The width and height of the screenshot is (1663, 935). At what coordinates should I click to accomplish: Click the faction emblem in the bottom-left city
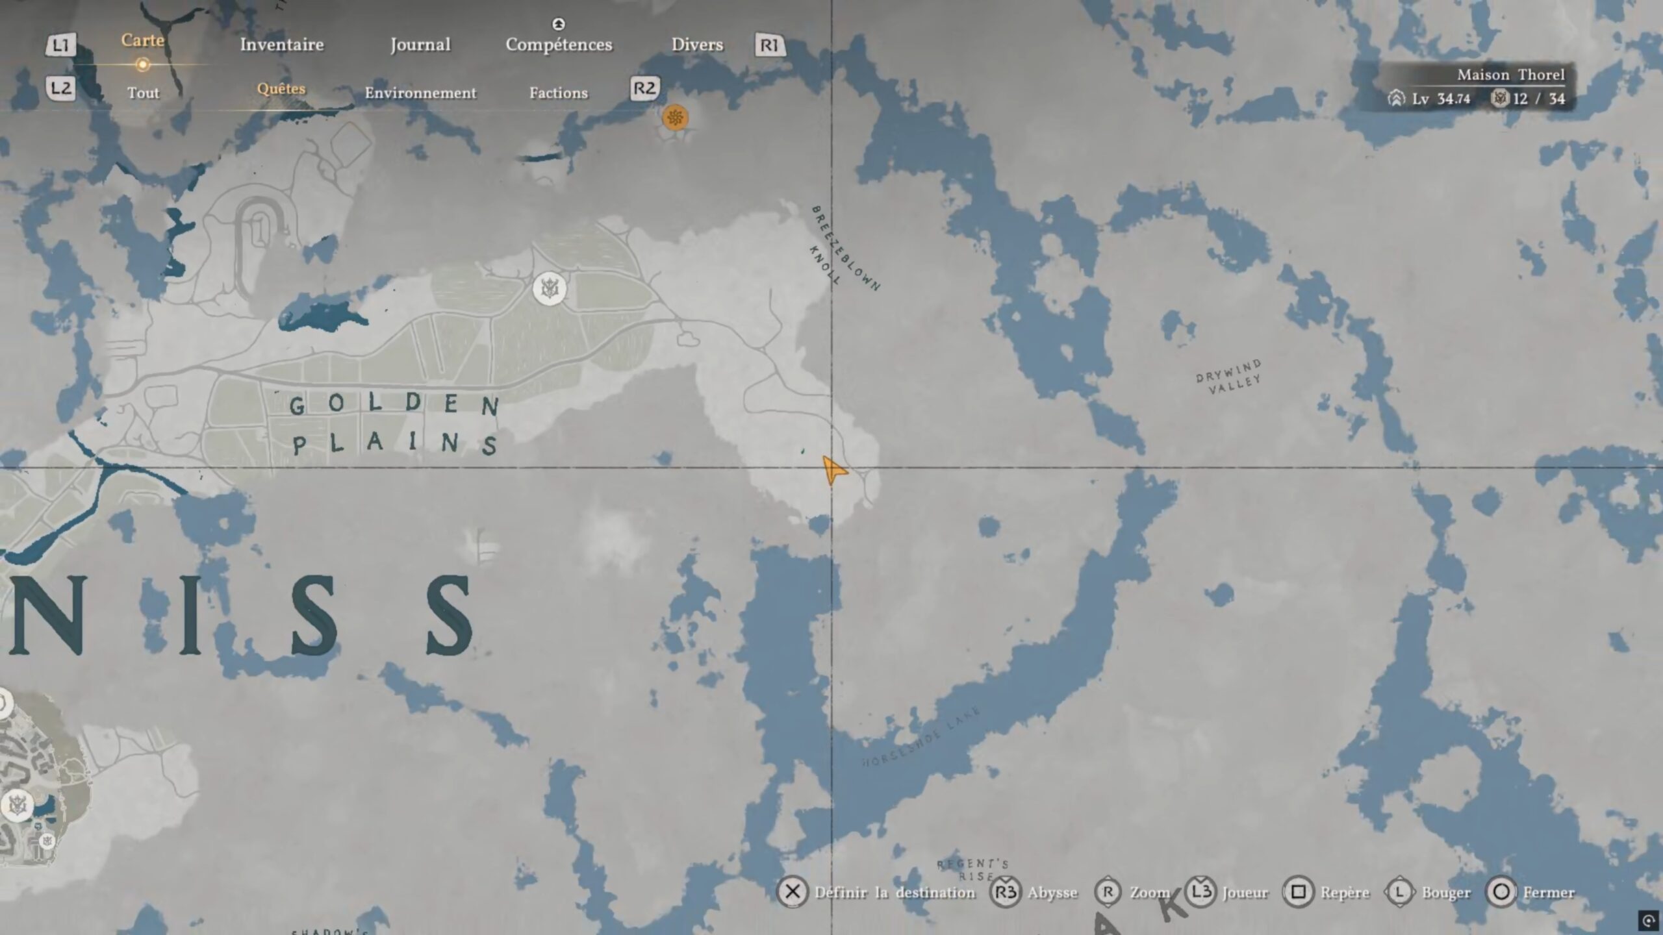(18, 805)
